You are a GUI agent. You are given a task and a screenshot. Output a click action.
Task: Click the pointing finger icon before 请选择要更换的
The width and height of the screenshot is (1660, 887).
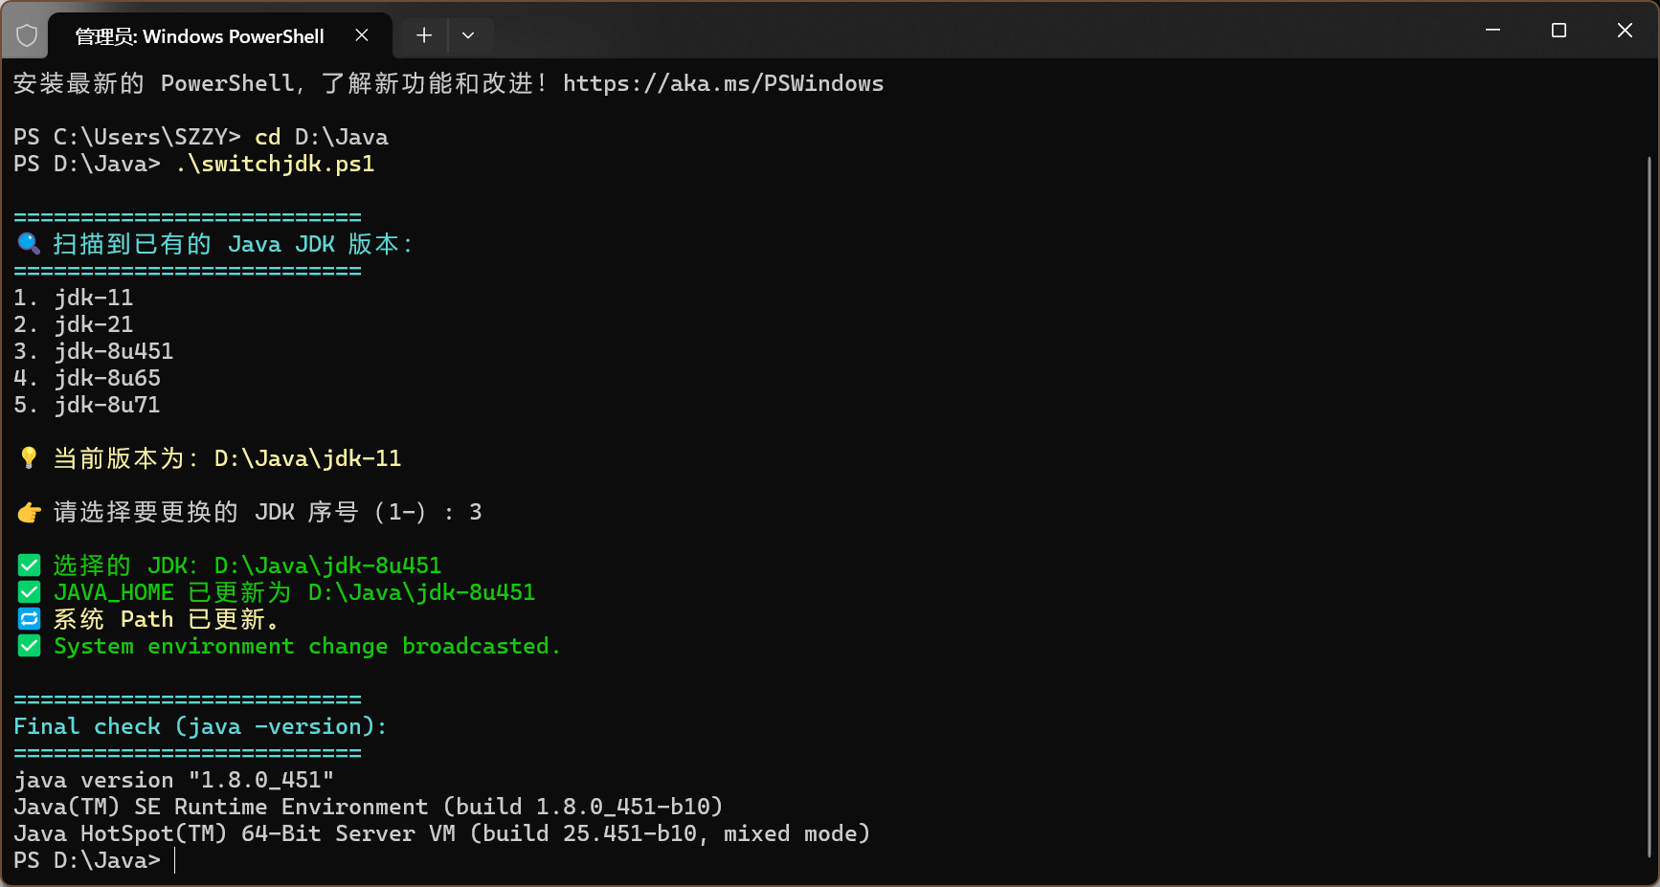(29, 512)
